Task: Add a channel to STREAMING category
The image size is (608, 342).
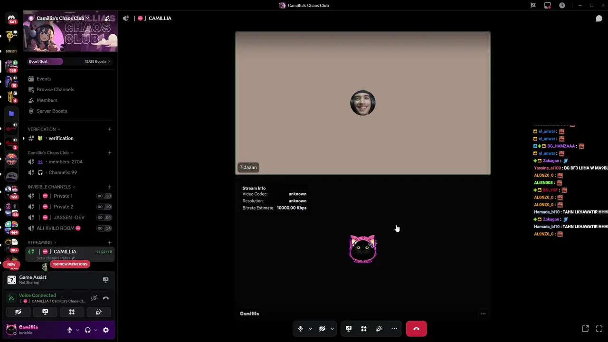Action: 109,243
